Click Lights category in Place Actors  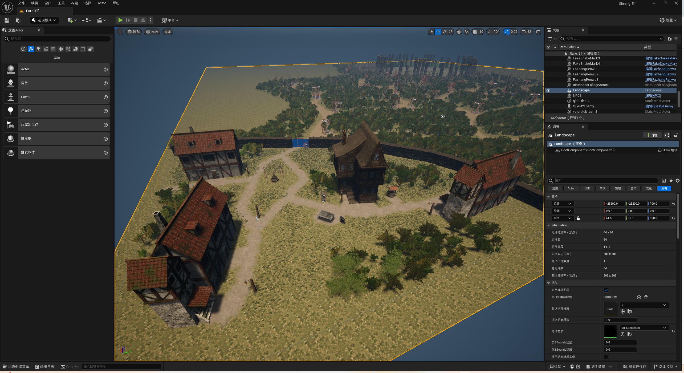[38, 49]
